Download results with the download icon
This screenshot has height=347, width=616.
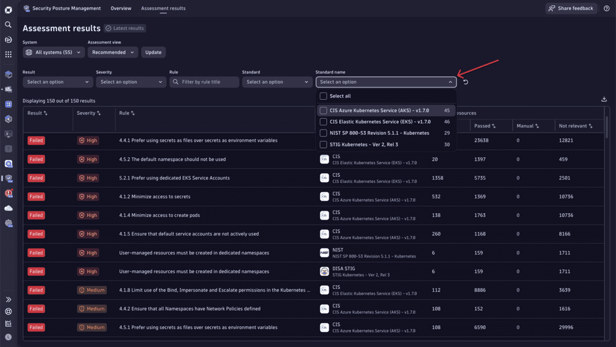pyautogui.click(x=604, y=99)
